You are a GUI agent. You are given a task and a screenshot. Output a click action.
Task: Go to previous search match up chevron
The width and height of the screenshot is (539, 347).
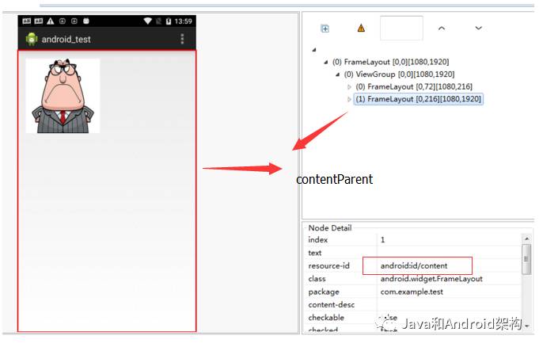click(442, 28)
